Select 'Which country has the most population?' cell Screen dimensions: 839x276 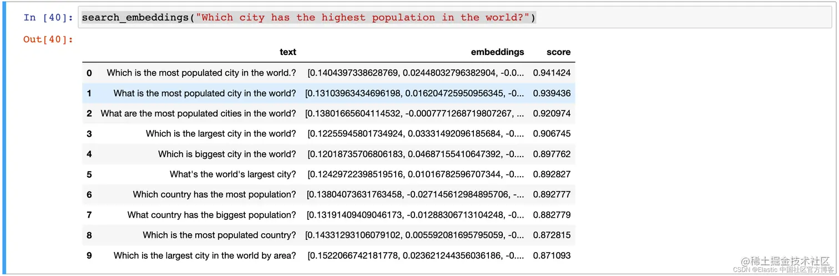(215, 194)
